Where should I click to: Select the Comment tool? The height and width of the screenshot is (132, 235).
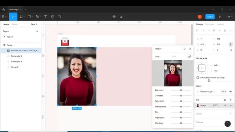coord(59,17)
